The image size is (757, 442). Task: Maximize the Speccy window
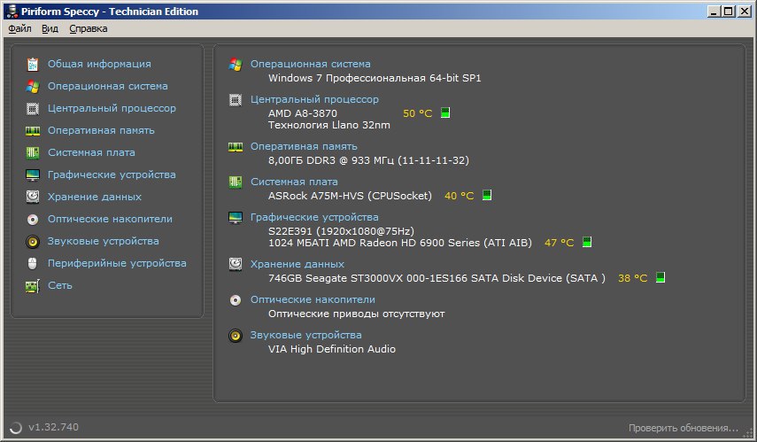pos(729,12)
